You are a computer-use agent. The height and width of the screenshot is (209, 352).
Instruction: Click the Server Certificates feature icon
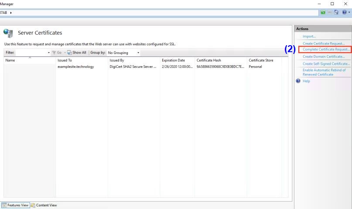[x=8, y=33]
